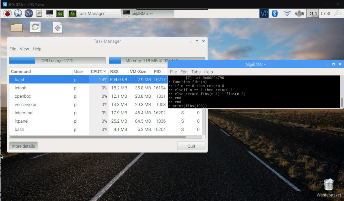Click the 504.0 KB RSS value
The image size is (344, 201).
pyautogui.click(x=119, y=79)
